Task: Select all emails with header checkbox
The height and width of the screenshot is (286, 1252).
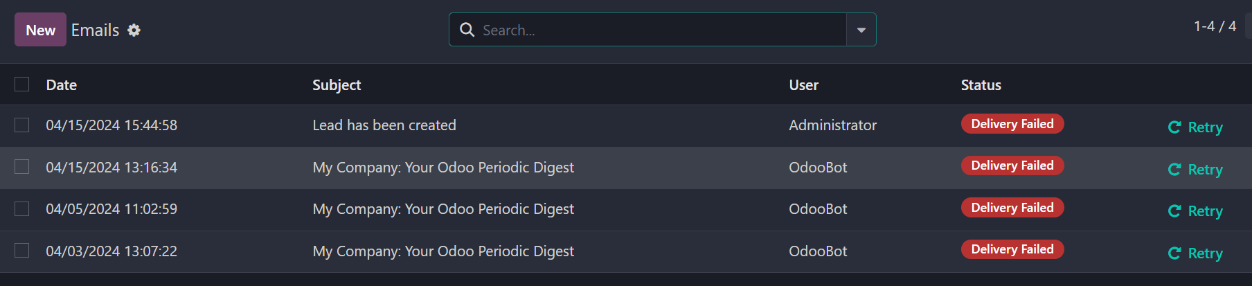Action: point(22,84)
